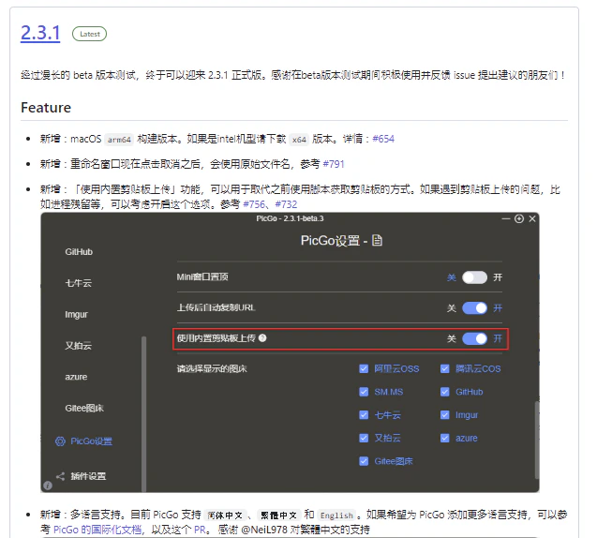Uncheck SM.MS checkbox

[364, 392]
